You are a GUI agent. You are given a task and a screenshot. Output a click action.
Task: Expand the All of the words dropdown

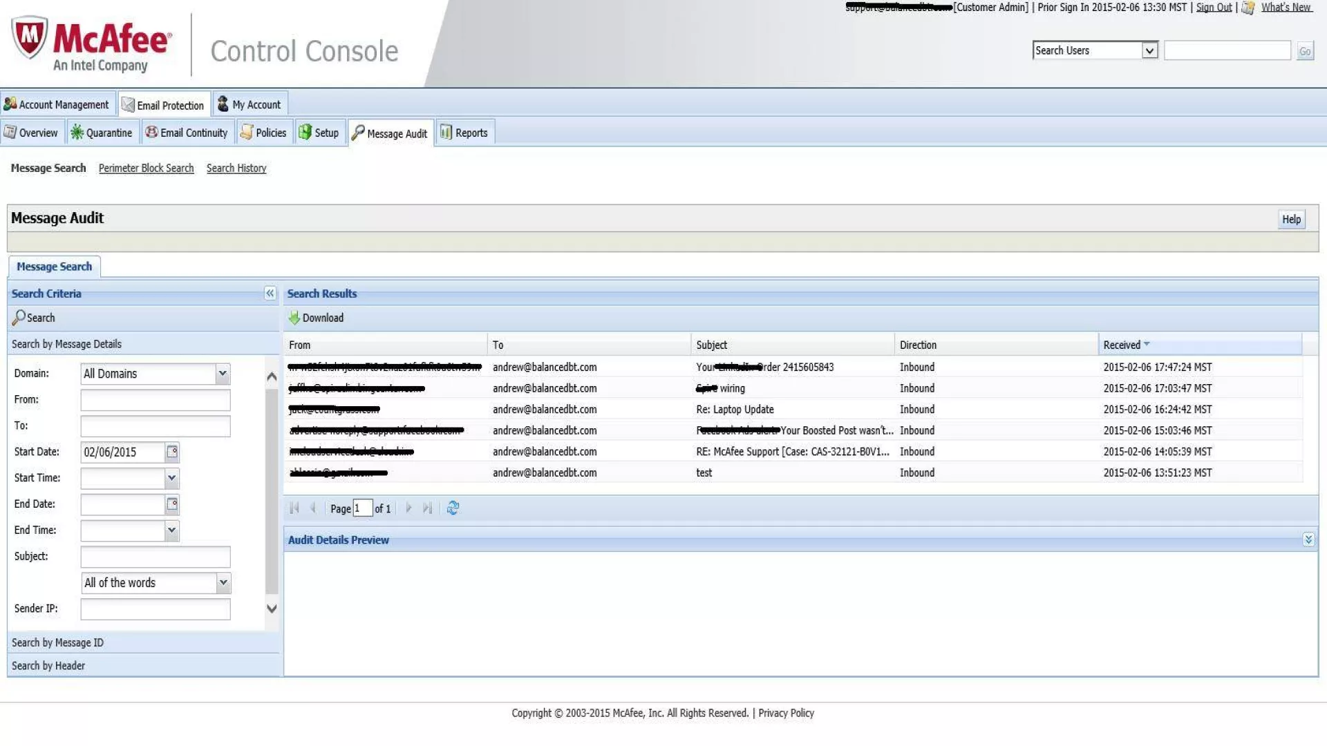(223, 583)
